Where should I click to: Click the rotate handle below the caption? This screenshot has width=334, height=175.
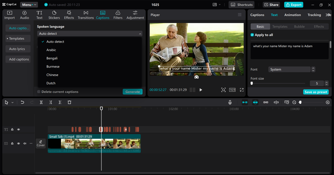[x=196, y=77]
